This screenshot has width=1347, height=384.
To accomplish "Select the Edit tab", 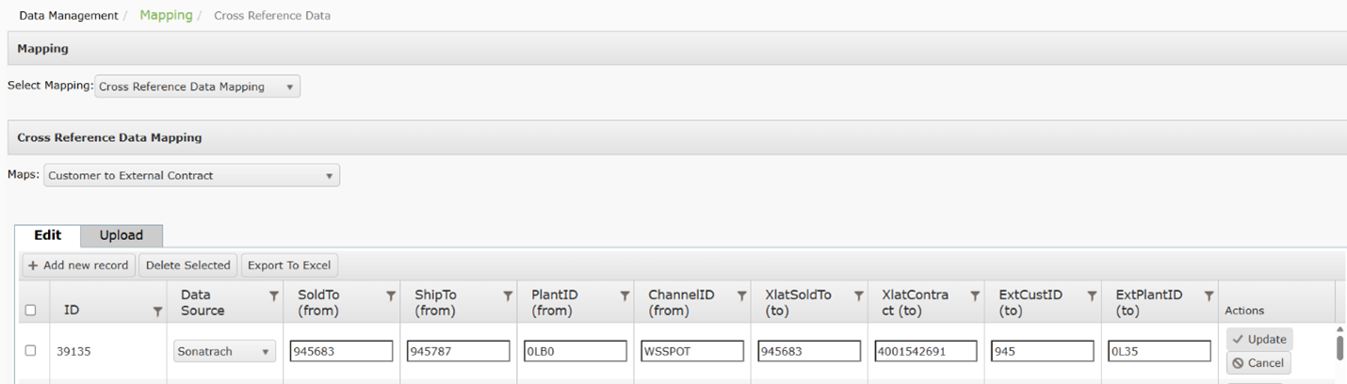I will pyautogui.click(x=48, y=235).
